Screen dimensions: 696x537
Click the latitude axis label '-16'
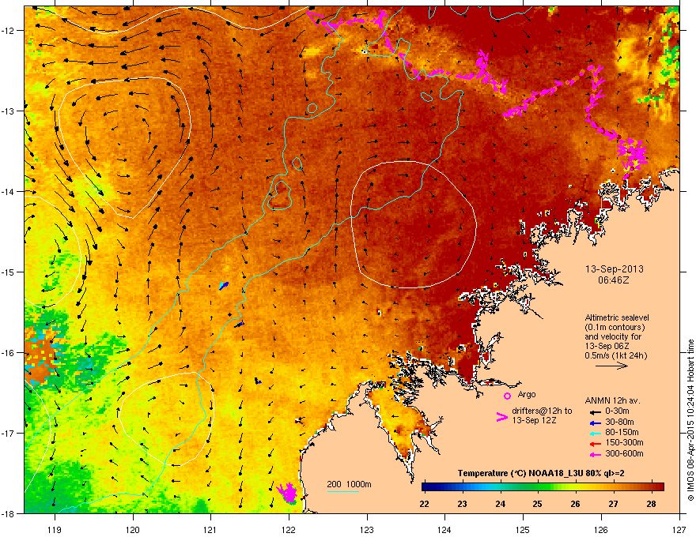click(x=8, y=353)
